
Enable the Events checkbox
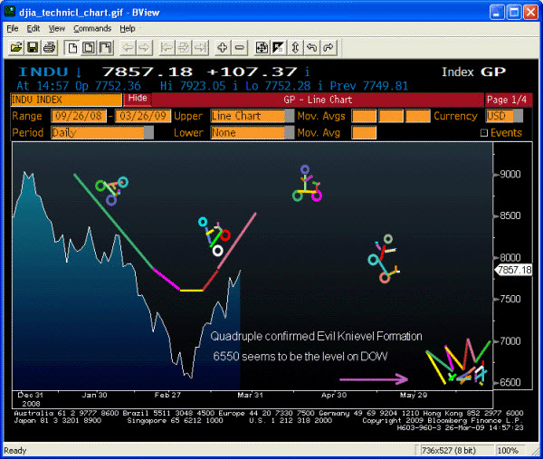coord(483,133)
